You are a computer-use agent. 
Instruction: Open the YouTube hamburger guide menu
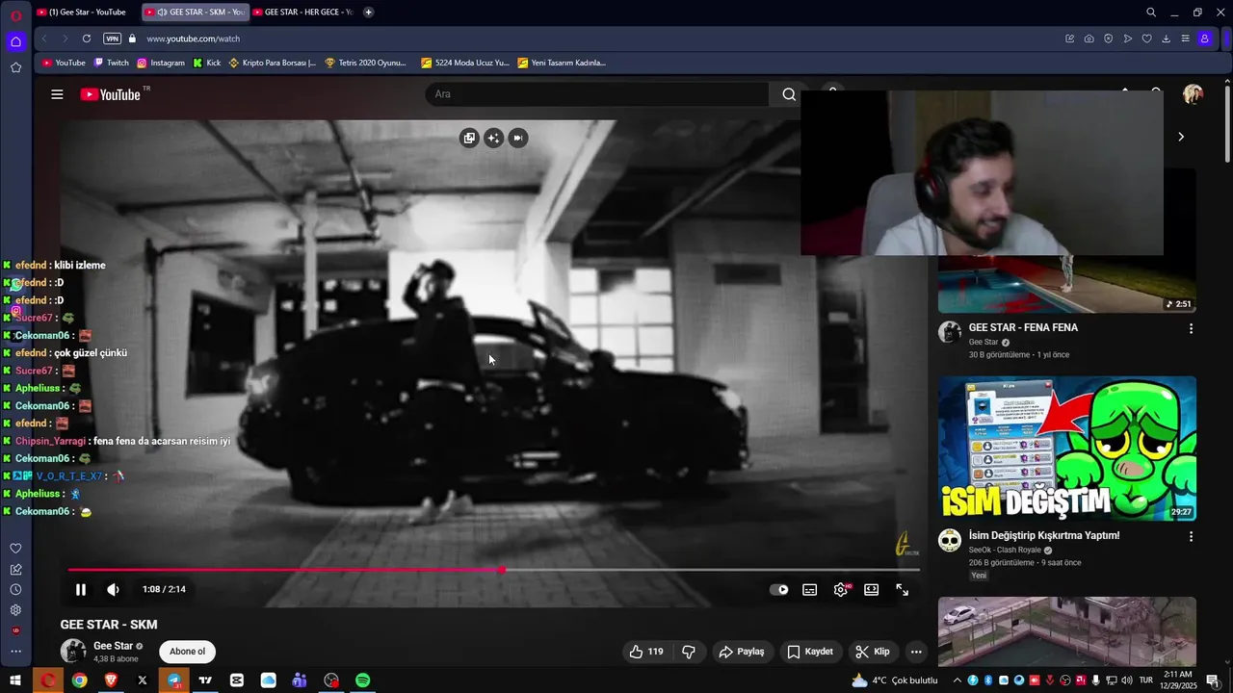[57, 94]
